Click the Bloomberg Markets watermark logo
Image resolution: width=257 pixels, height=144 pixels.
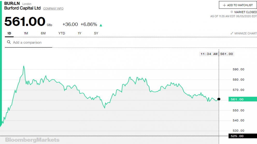coord(32,140)
